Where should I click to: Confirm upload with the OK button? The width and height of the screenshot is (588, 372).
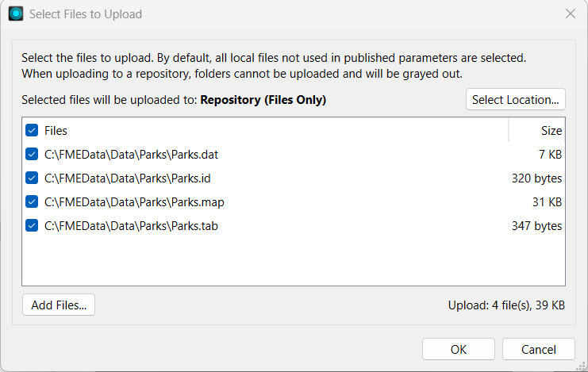click(x=458, y=350)
